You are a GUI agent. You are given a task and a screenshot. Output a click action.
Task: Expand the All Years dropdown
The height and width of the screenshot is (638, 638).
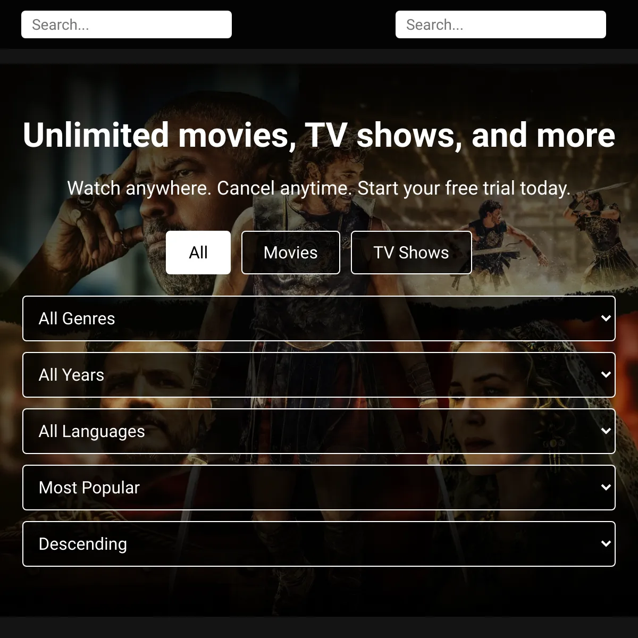319,375
